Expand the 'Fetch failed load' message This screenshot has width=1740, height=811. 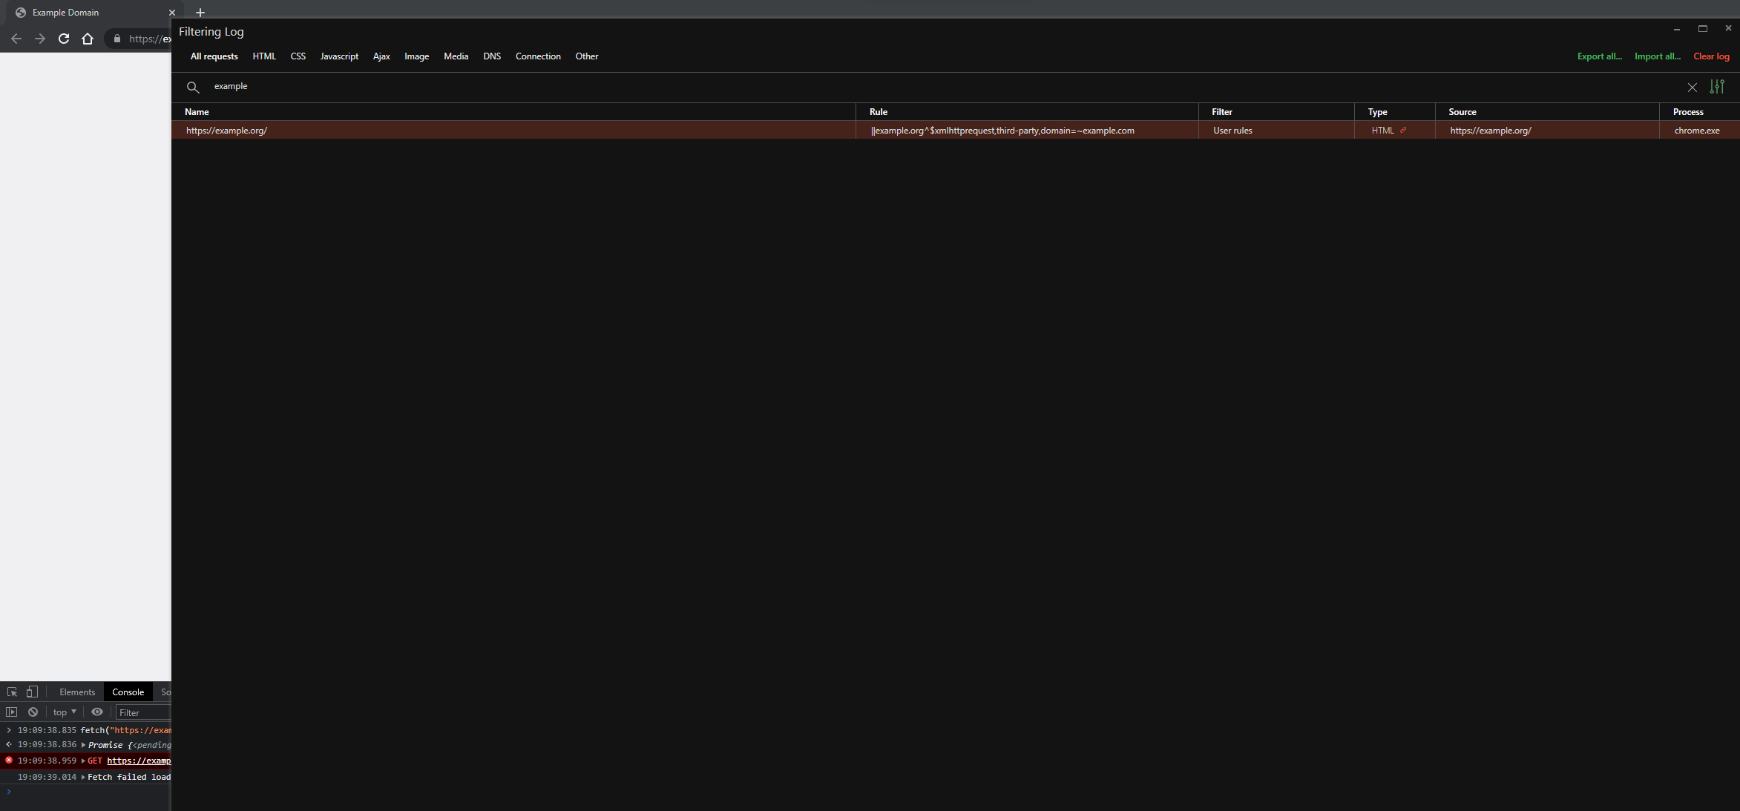click(x=82, y=777)
